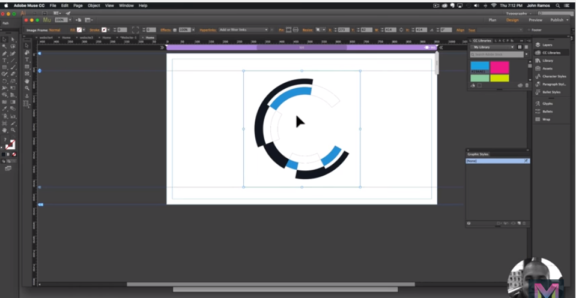The width and height of the screenshot is (576, 298).
Task: Open the Publish dropdown arrow
Action: click(568, 20)
